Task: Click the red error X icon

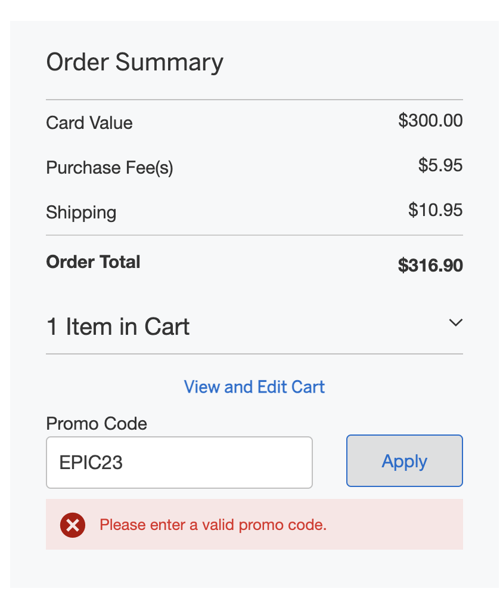Action: coord(73,525)
